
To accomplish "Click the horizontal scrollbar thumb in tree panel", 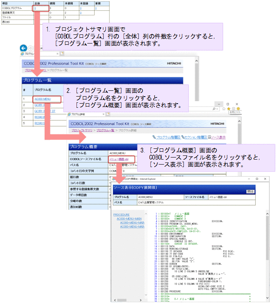I will click(122, 300).
